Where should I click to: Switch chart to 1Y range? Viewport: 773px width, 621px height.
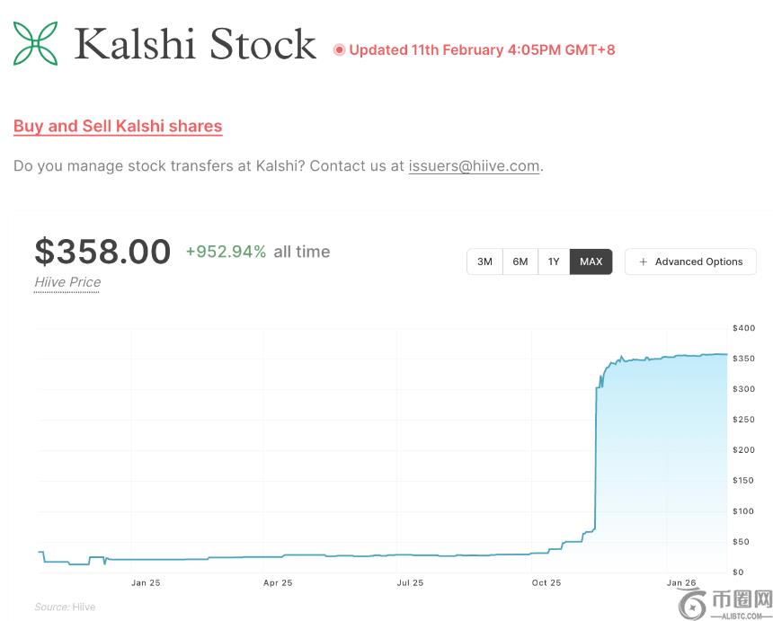554,262
